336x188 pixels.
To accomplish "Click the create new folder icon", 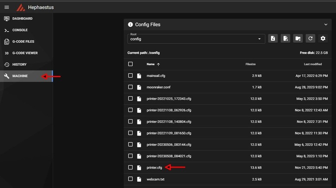I will point(298,39).
